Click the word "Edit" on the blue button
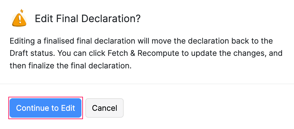The width and height of the screenshot is (294, 129). 68,108
